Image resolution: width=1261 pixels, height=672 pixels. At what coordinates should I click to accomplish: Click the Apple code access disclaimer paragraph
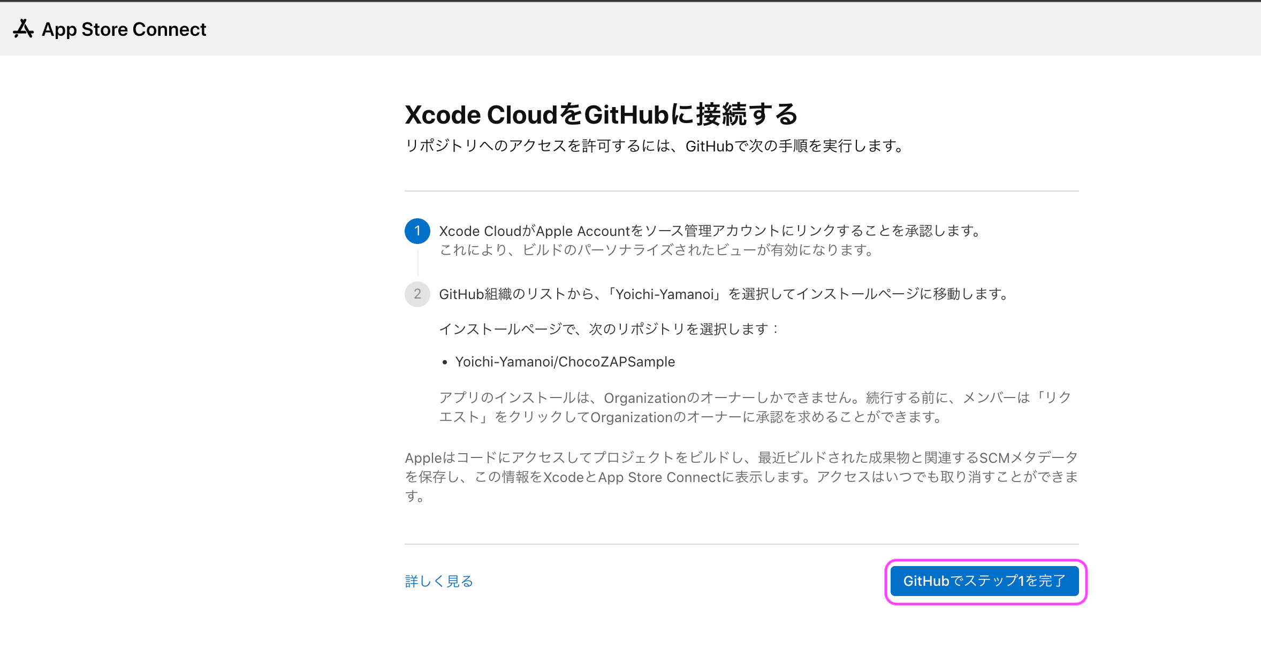pos(741,476)
